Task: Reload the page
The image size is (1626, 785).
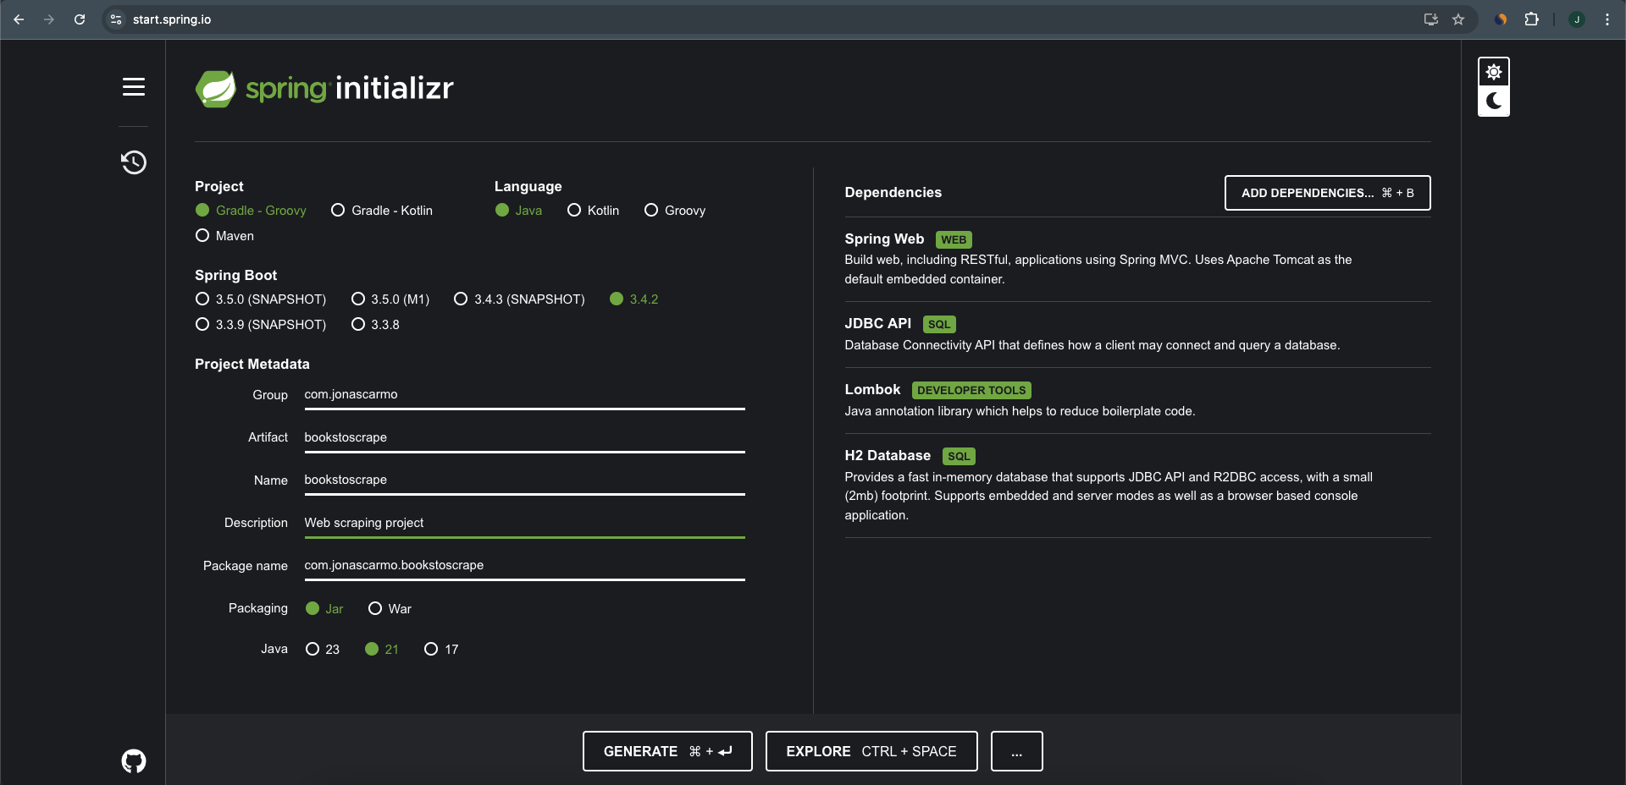Action: tap(80, 19)
